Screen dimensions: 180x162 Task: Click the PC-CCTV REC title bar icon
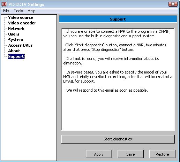[4, 4]
